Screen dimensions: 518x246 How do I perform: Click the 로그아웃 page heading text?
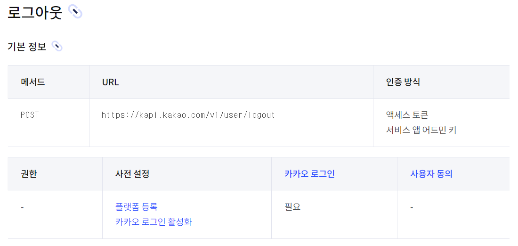(x=35, y=13)
